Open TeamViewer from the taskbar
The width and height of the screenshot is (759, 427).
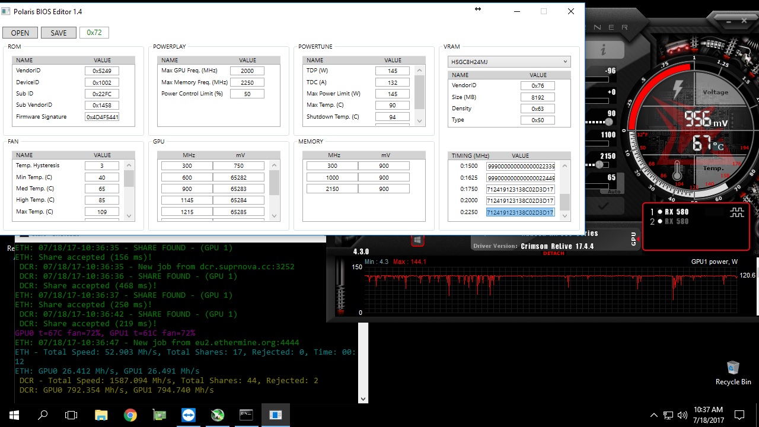tap(189, 415)
